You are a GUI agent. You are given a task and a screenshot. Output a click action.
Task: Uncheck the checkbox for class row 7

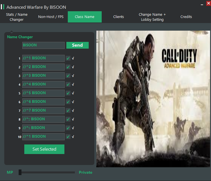[68, 110]
